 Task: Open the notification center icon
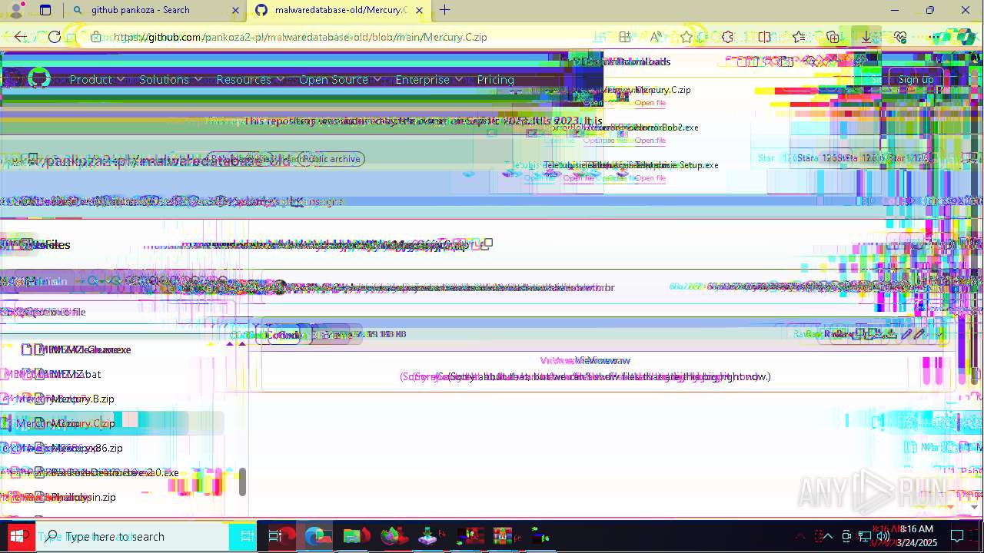click(x=957, y=536)
